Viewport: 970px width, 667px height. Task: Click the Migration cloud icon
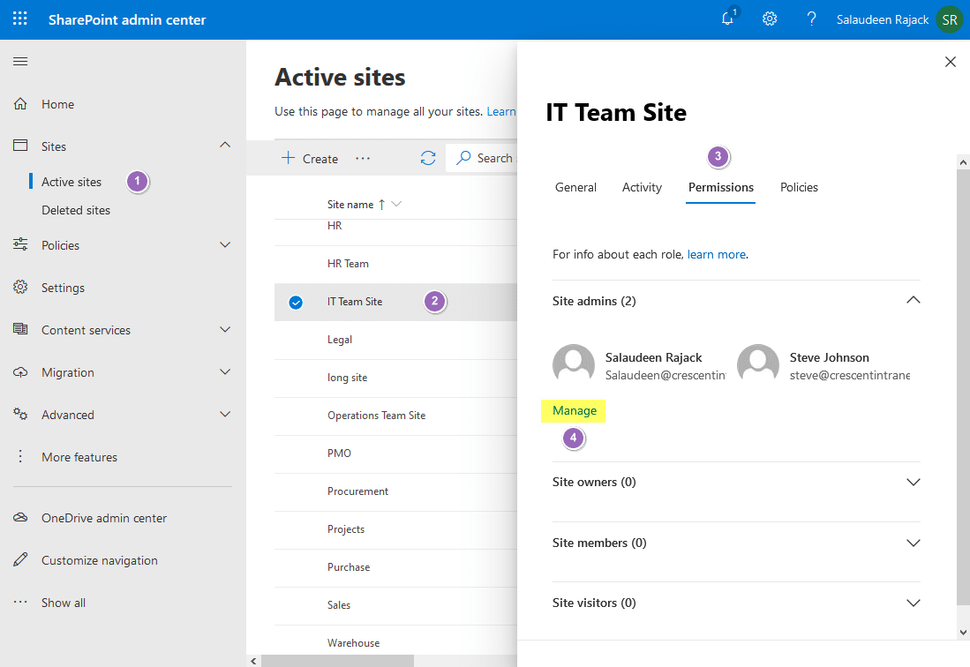pos(20,372)
